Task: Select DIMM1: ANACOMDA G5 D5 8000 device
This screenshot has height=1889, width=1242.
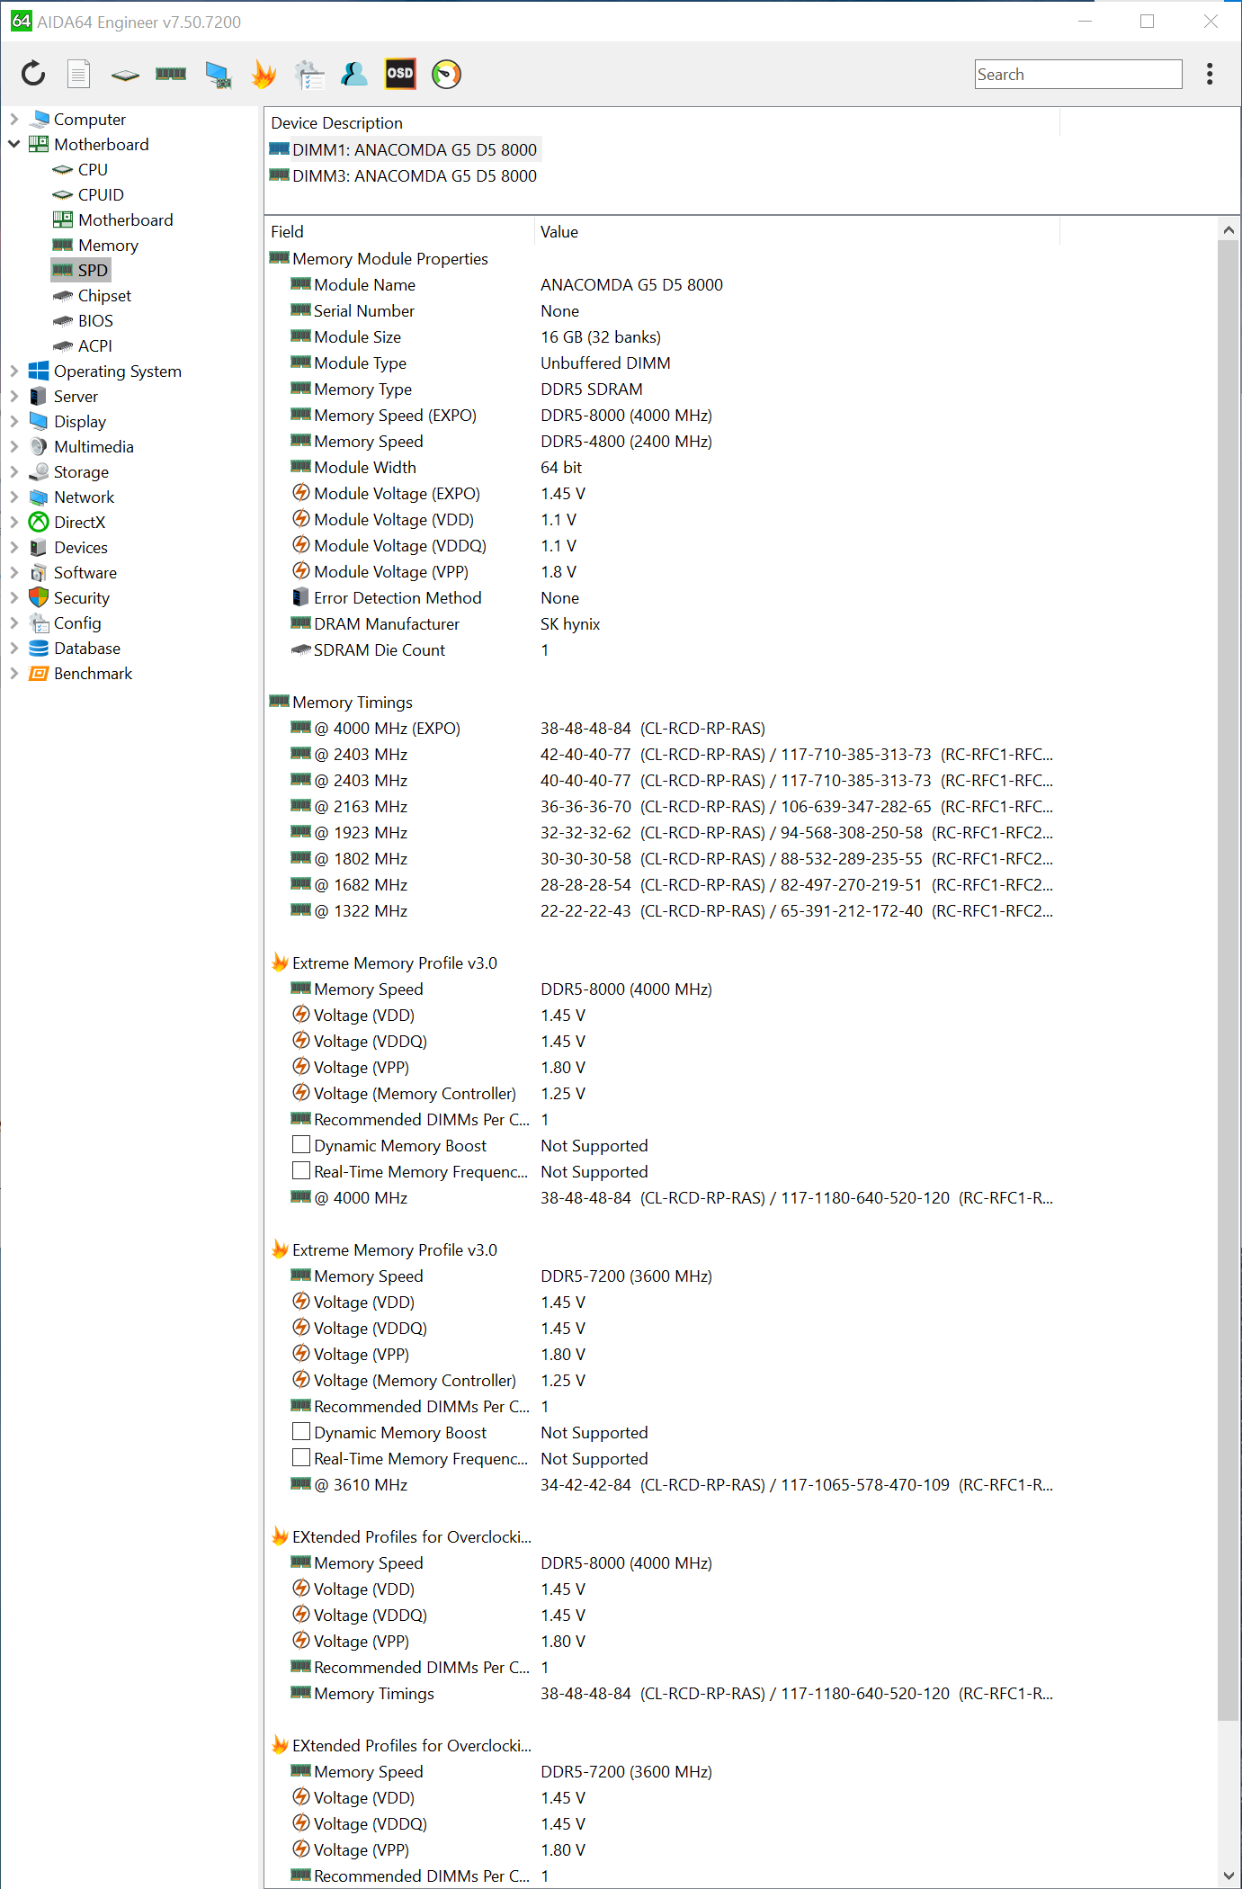Action: tap(415, 149)
